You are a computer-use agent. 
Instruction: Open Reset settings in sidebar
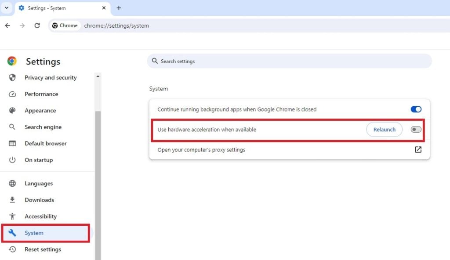click(43, 249)
